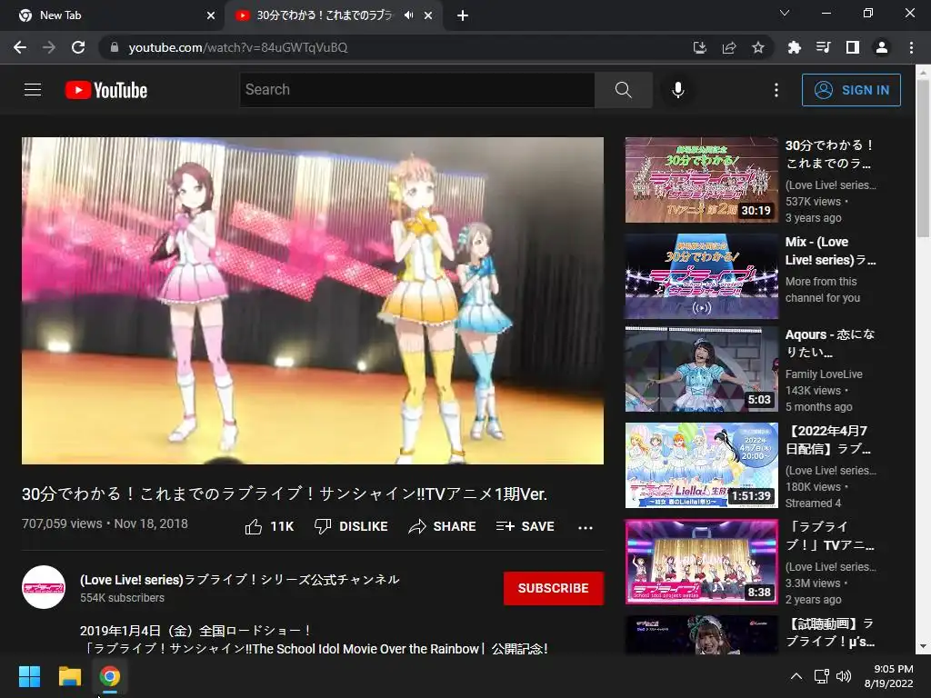Like the video with thumbs up
931x698 pixels.
click(269, 526)
